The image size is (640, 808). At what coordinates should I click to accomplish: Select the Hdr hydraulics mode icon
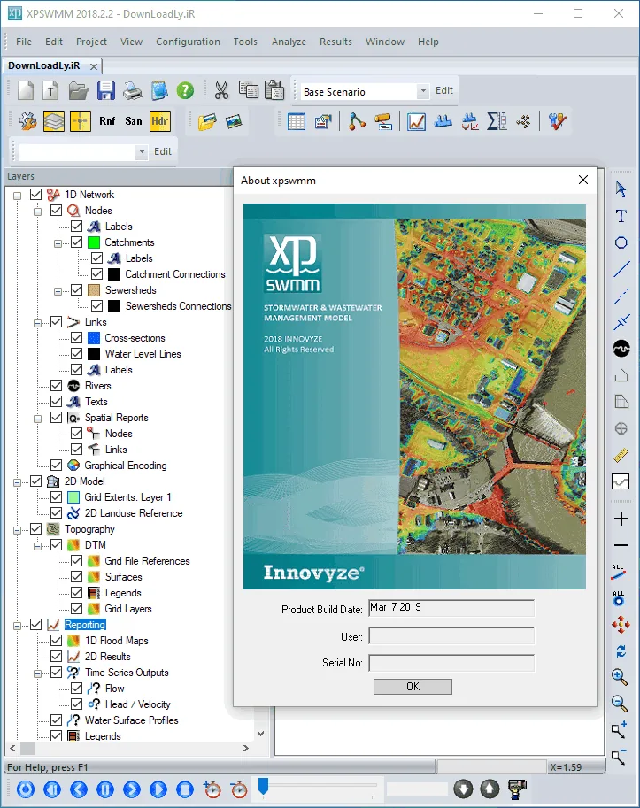point(159,121)
